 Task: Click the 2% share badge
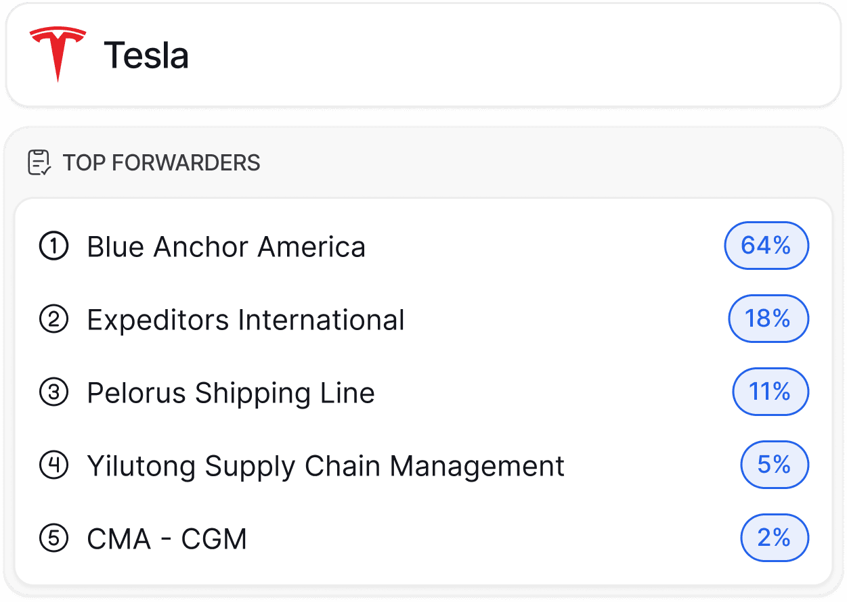tap(775, 538)
